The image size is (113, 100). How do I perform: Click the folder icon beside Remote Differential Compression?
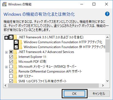click(x=15, y=71)
